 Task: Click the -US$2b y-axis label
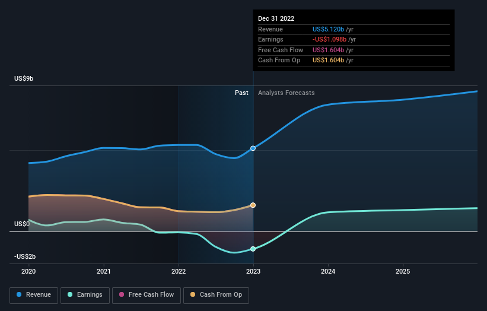(x=25, y=256)
